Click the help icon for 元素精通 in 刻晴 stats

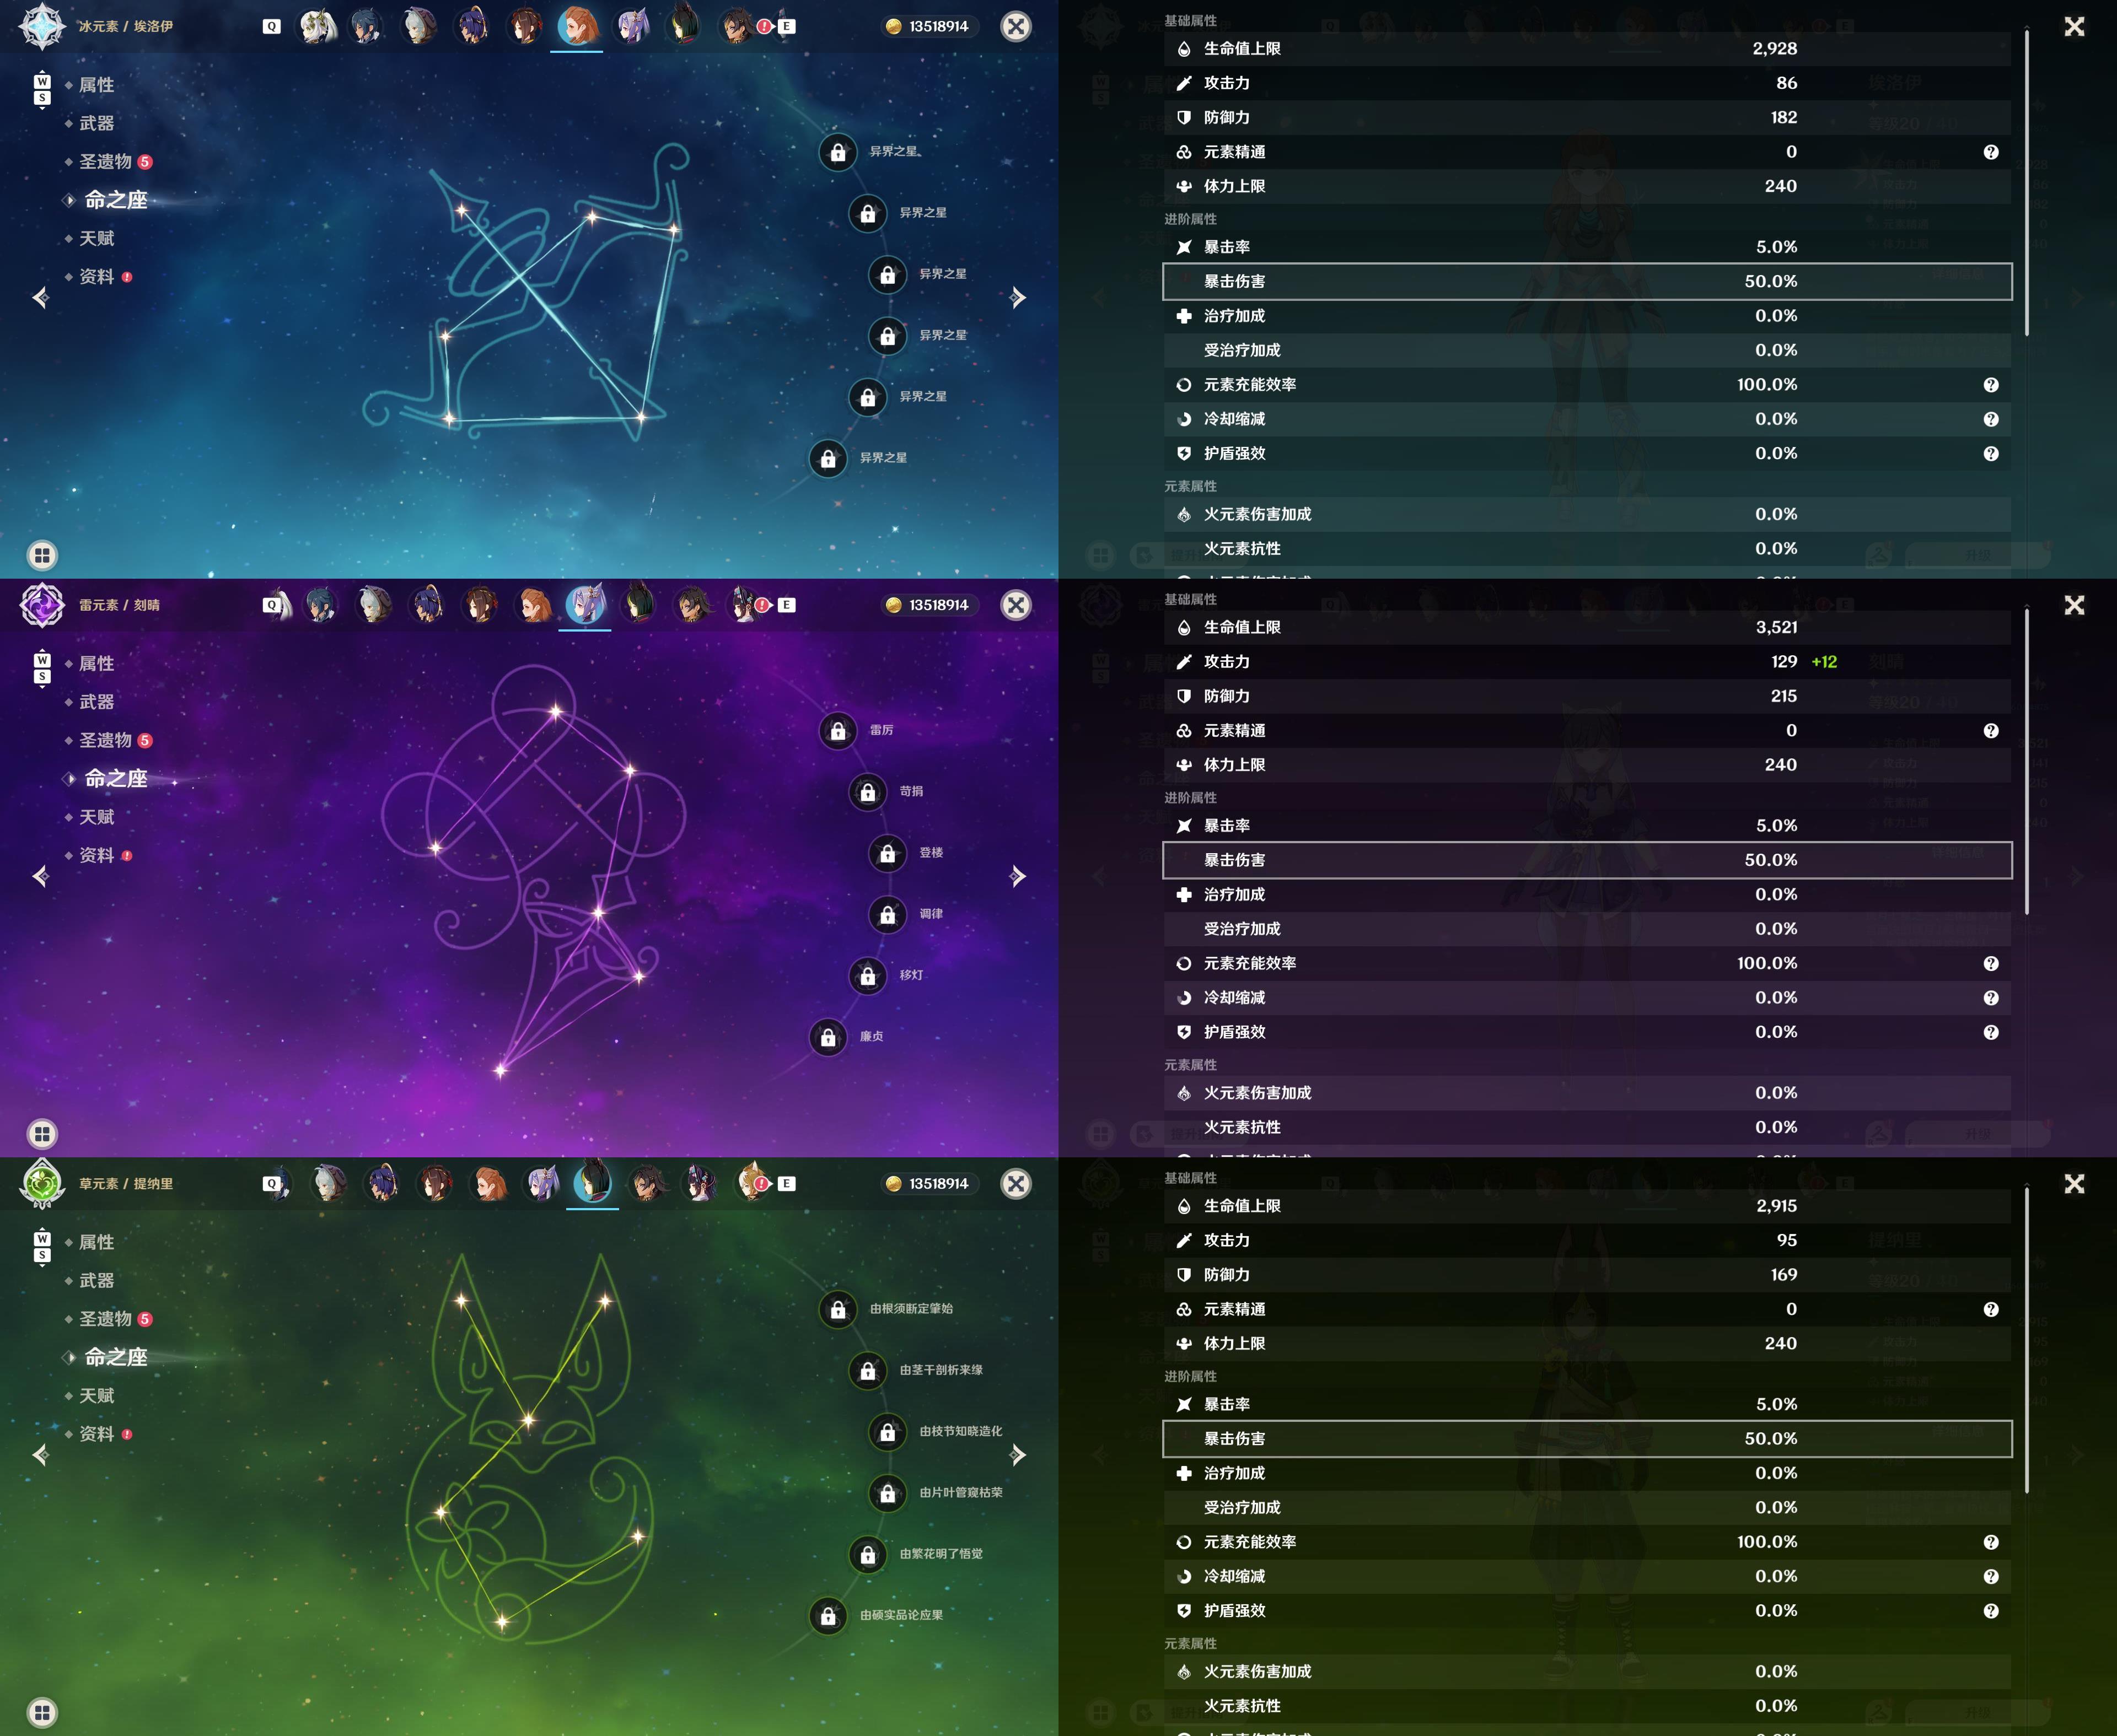(1991, 731)
